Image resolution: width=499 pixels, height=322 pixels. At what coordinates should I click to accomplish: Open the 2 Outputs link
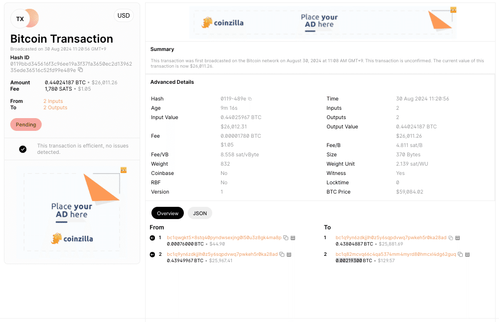pyautogui.click(x=55, y=107)
